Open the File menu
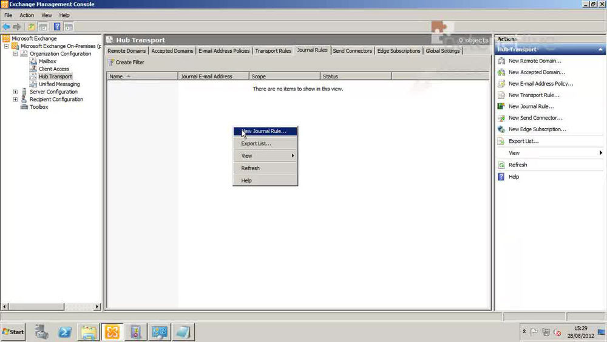The width and height of the screenshot is (607, 342). pos(8,15)
